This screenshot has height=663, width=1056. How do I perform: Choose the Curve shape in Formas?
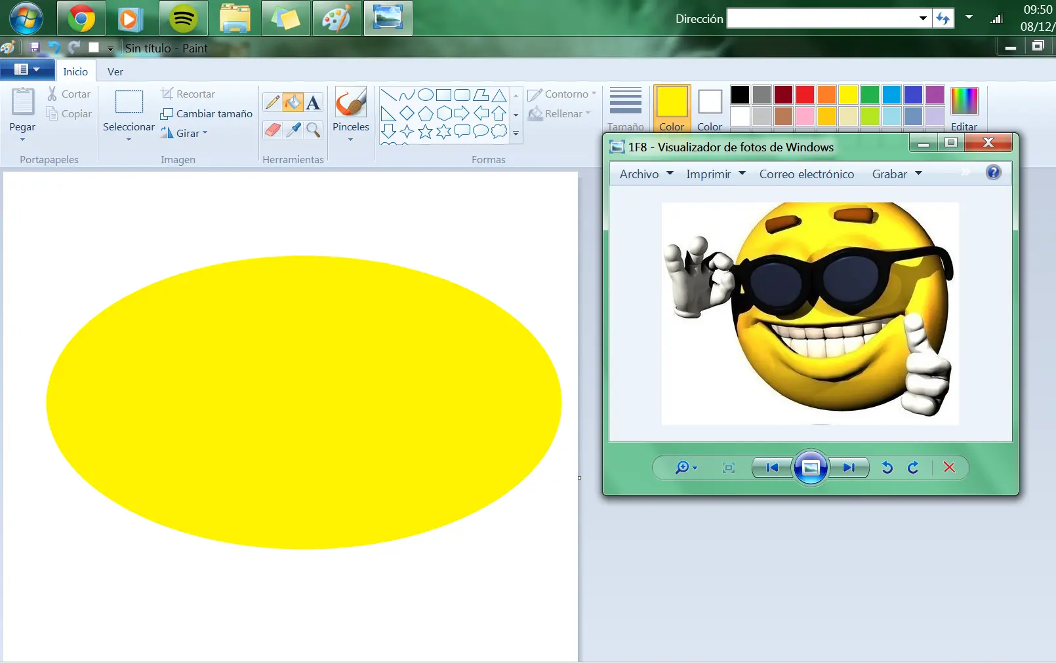407,95
